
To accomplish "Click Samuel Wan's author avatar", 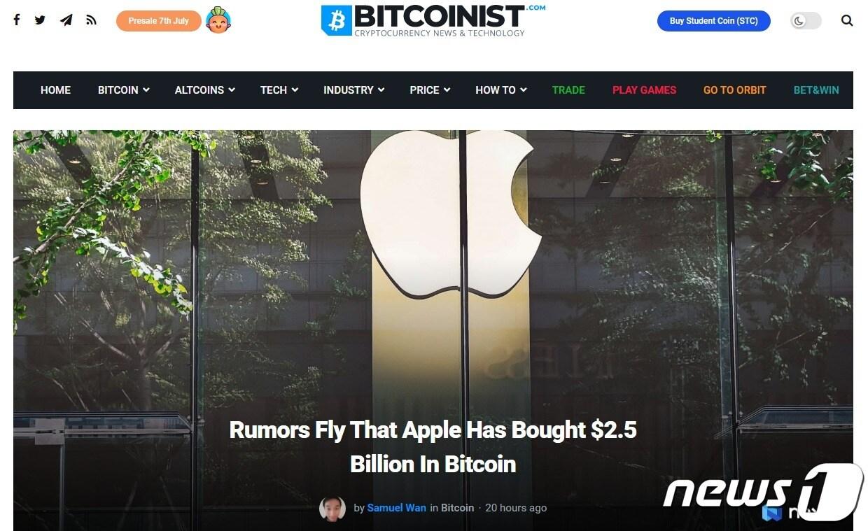I will coord(332,509).
